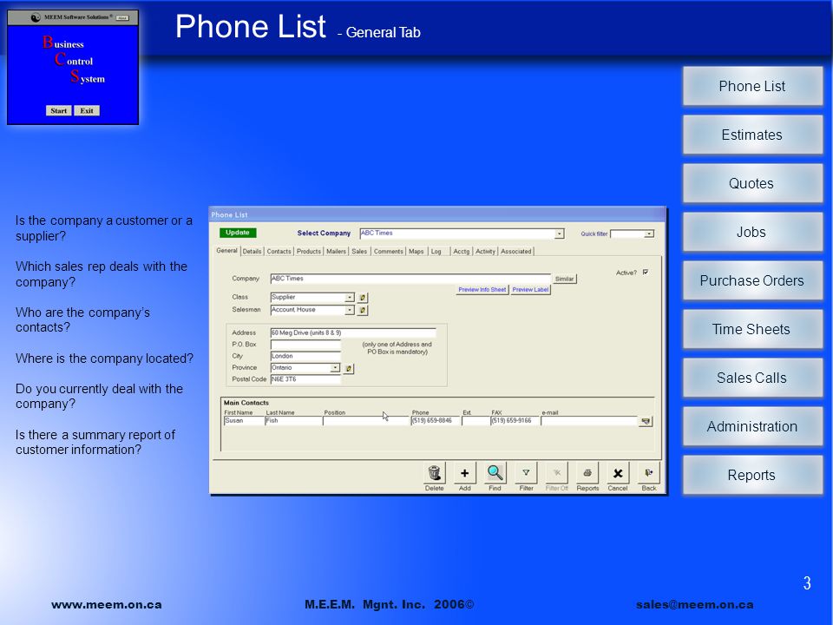
Task: Open the Mailers tab
Action: coord(337,252)
